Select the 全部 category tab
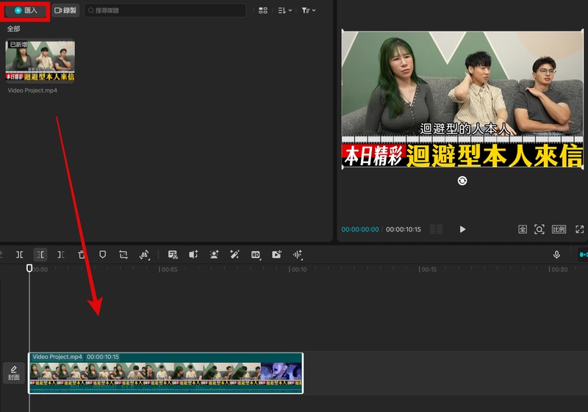 [13, 29]
